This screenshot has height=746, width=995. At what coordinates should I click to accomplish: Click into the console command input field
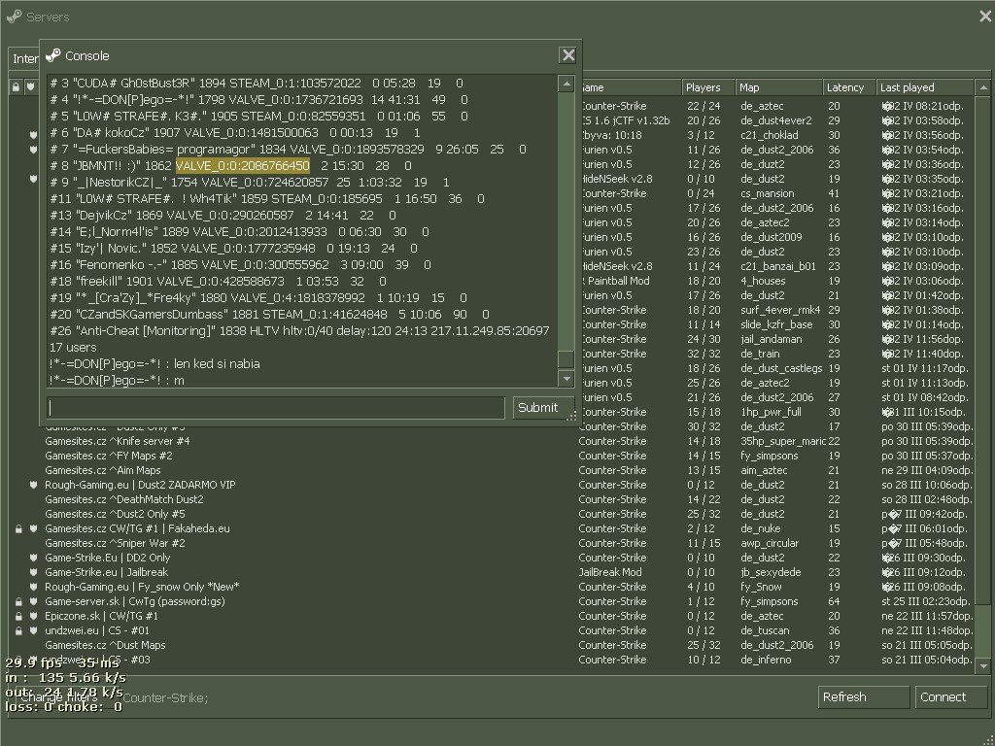click(276, 408)
